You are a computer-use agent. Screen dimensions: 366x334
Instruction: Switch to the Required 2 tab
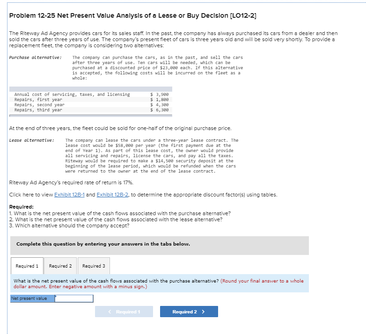(60, 266)
